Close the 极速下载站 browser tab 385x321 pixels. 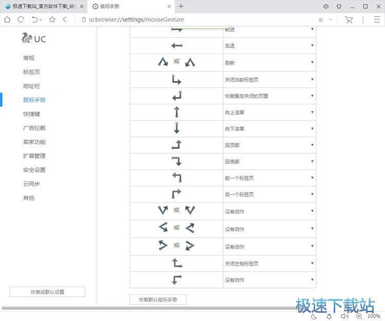(82, 6)
